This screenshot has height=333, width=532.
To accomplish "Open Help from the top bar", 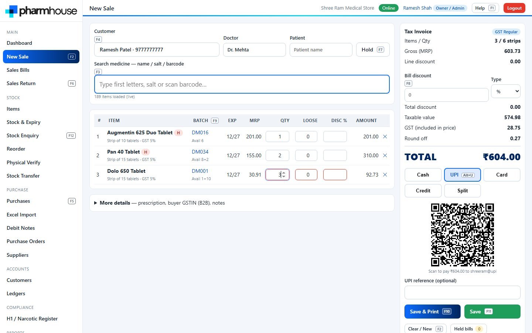I will point(485,8).
